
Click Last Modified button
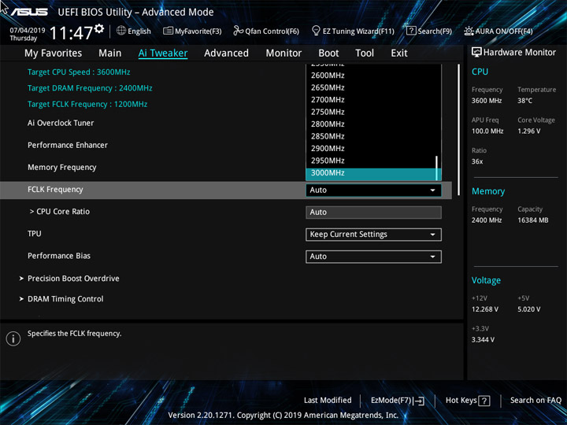tap(328, 401)
